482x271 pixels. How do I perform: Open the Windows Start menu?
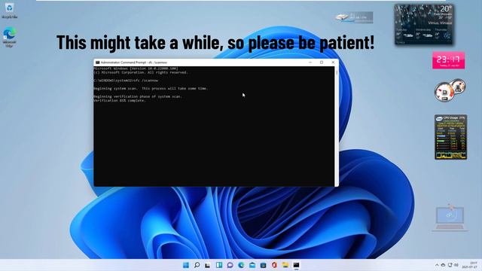(186, 265)
